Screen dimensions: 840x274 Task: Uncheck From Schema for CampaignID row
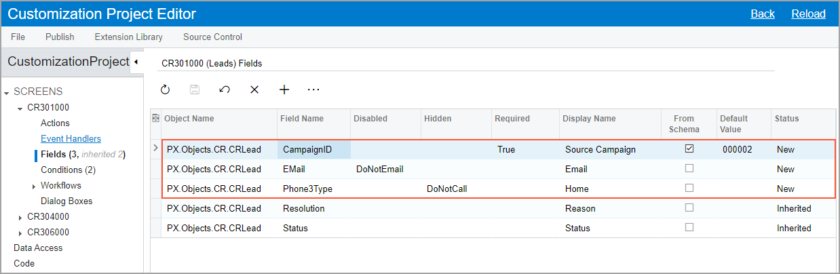pos(689,149)
